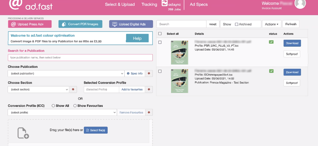Image resolution: width=318 pixels, height=146 pixels.
Task: Click the red asterisk beside Choose Section
Action: [73, 89]
